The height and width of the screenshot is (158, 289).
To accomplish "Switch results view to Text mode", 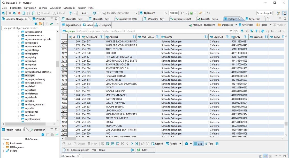I will coord(209,144).
